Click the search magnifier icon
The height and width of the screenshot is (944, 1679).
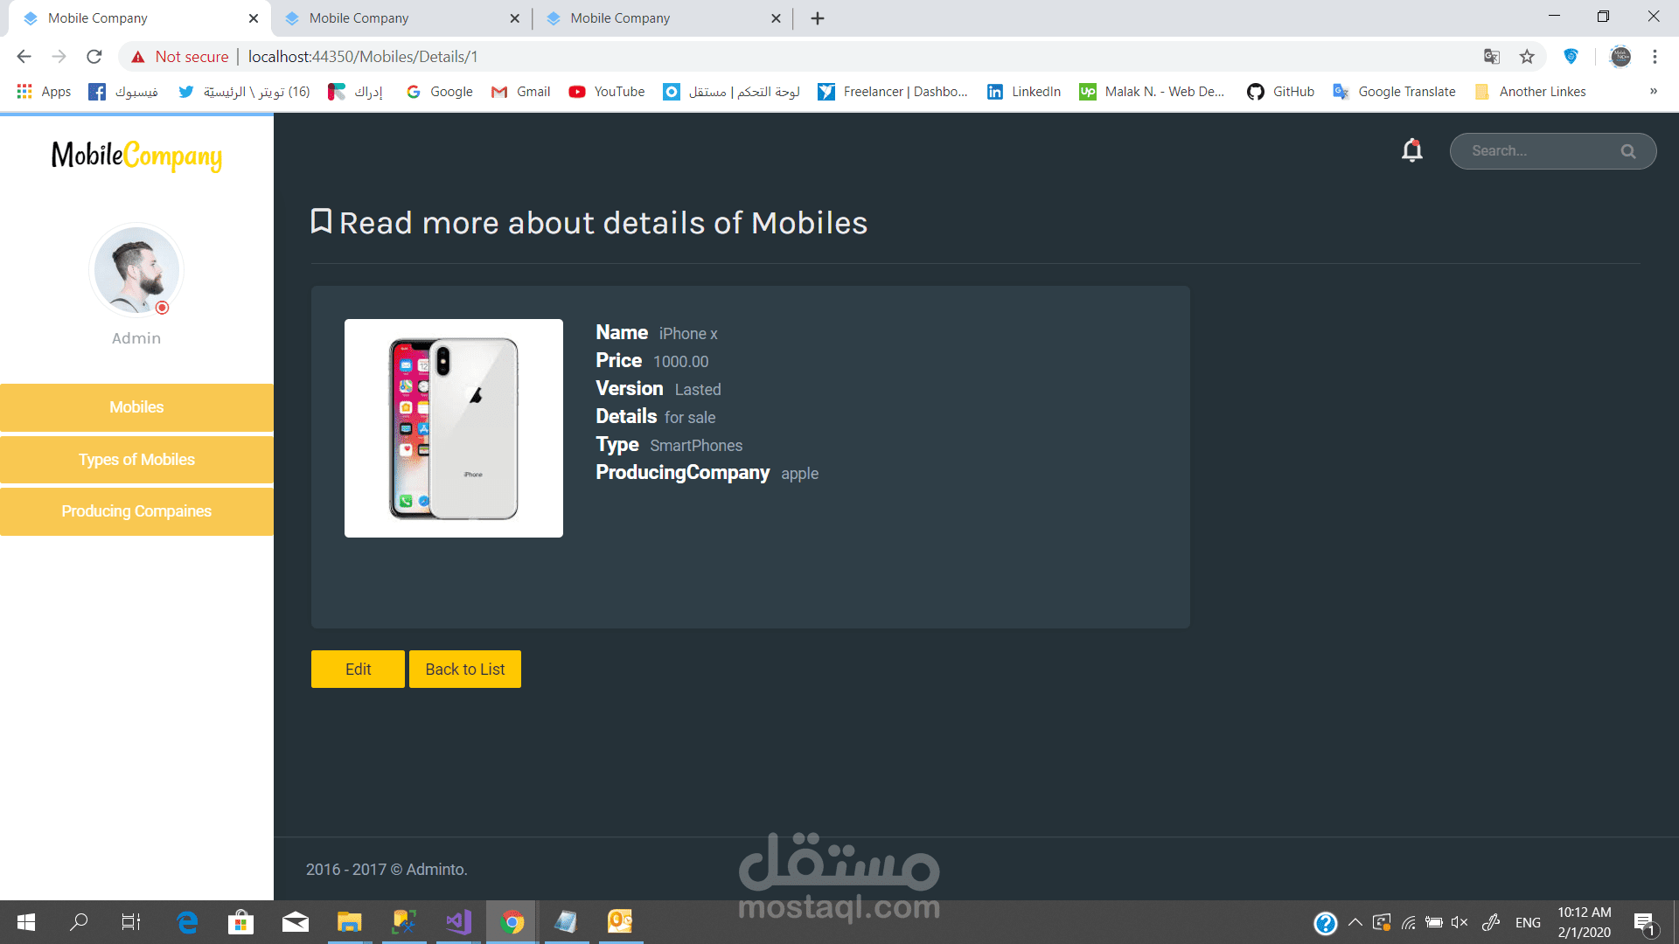[x=1627, y=151]
